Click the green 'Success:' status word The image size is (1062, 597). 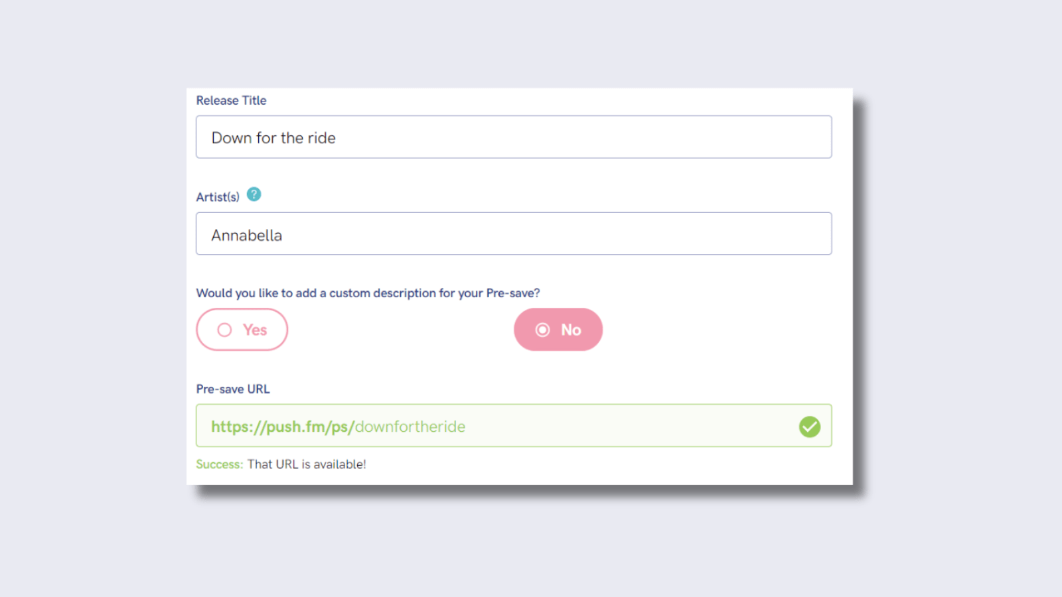219,464
